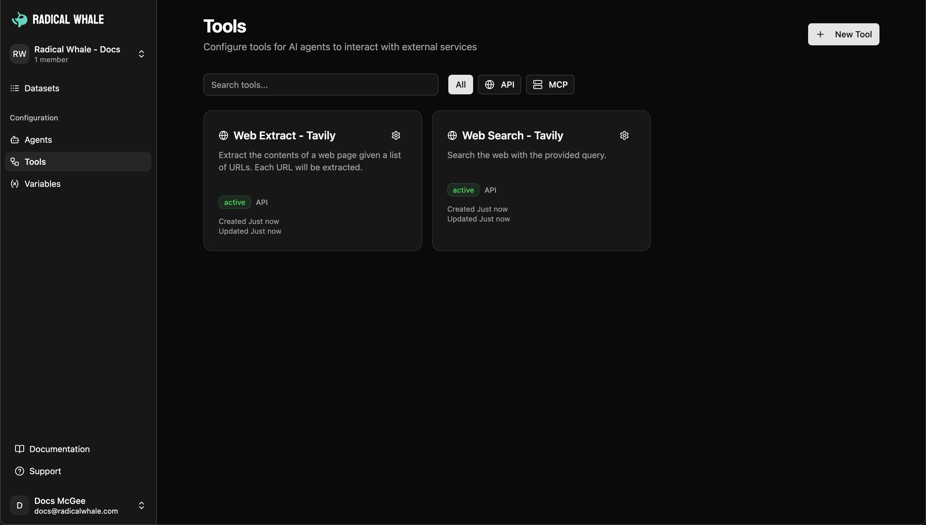Click the Support question mark icon
Screen dimensions: 926x525
[x=19, y=471]
